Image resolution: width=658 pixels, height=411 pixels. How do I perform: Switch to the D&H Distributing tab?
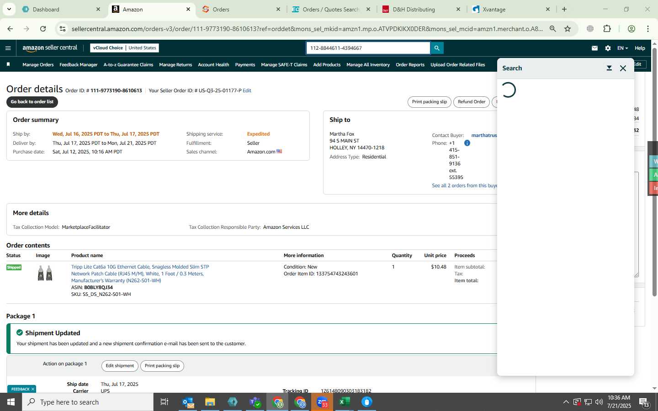[421, 9]
